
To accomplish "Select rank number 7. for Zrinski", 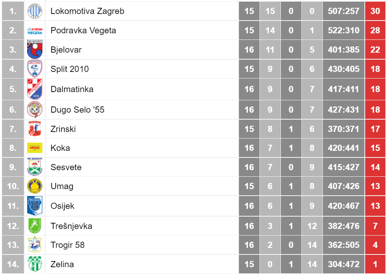I will [13, 129].
